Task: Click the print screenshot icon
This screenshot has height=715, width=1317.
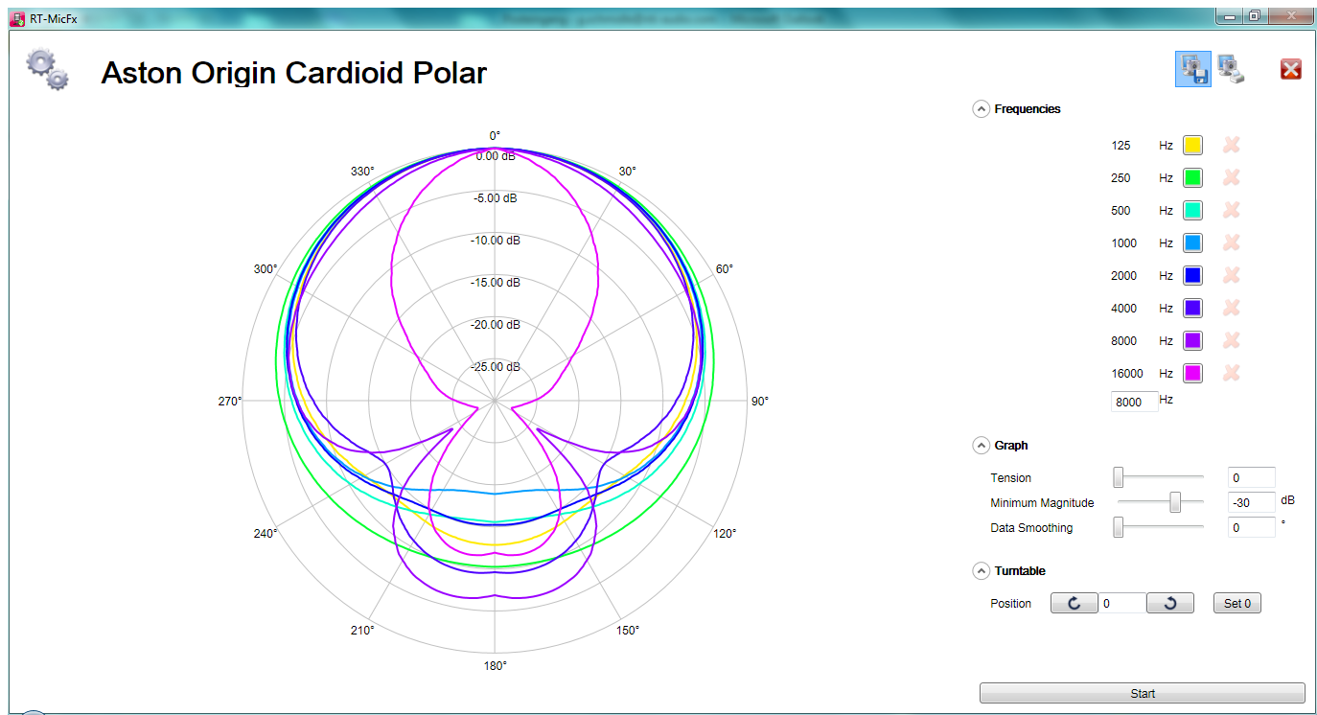Action: click(x=1231, y=69)
